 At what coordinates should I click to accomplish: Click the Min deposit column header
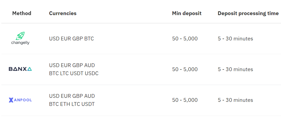click(x=187, y=13)
